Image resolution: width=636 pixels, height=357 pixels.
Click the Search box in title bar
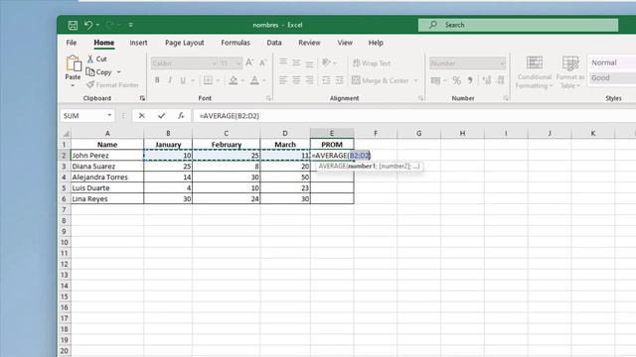[518, 25]
